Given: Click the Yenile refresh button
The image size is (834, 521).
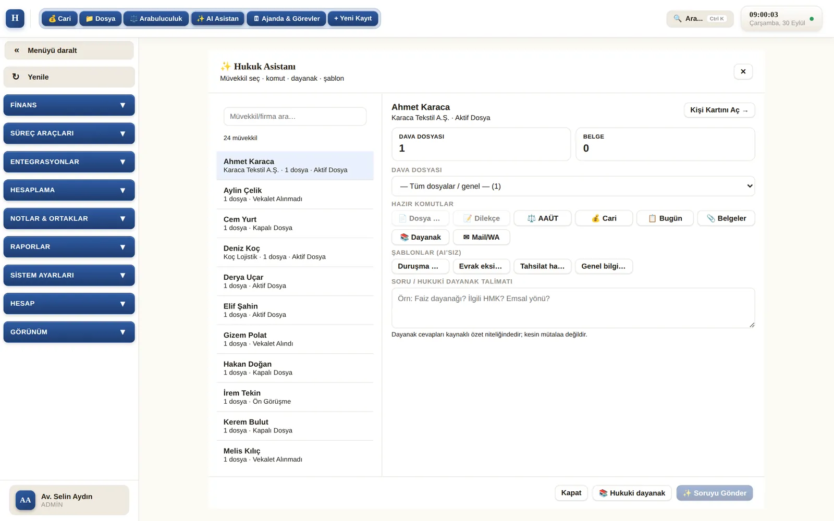Looking at the screenshot, I should pyautogui.click(x=69, y=77).
